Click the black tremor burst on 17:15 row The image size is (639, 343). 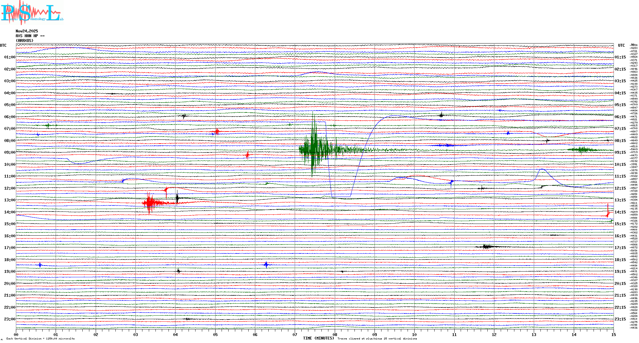click(486, 246)
